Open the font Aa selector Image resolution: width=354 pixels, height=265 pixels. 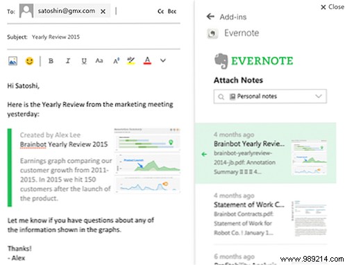click(99, 60)
